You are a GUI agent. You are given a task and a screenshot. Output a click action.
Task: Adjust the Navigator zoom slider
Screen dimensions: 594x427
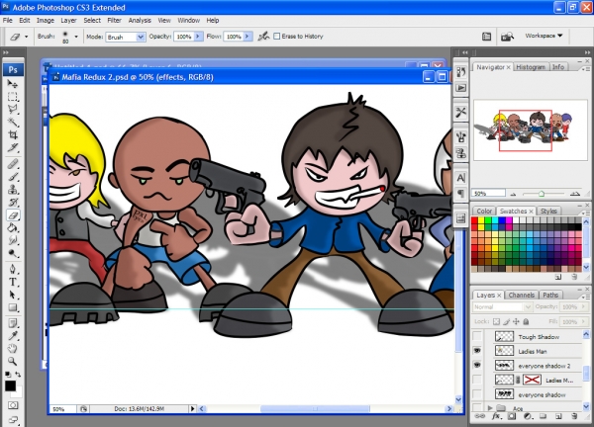coord(542,194)
